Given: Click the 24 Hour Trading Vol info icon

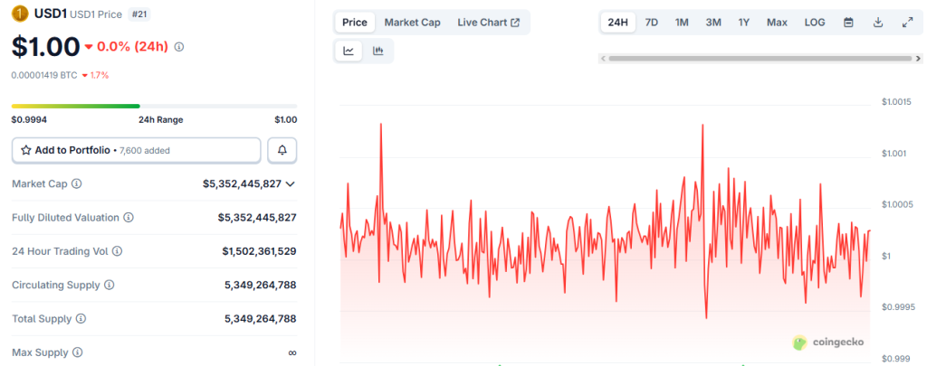Looking at the screenshot, I should (117, 251).
